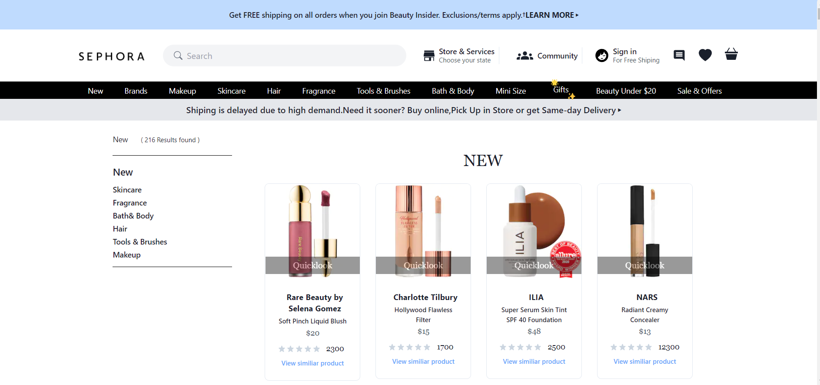This screenshot has height=385, width=820.
Task: Click Rare Beauty star rating
Action: (299, 349)
